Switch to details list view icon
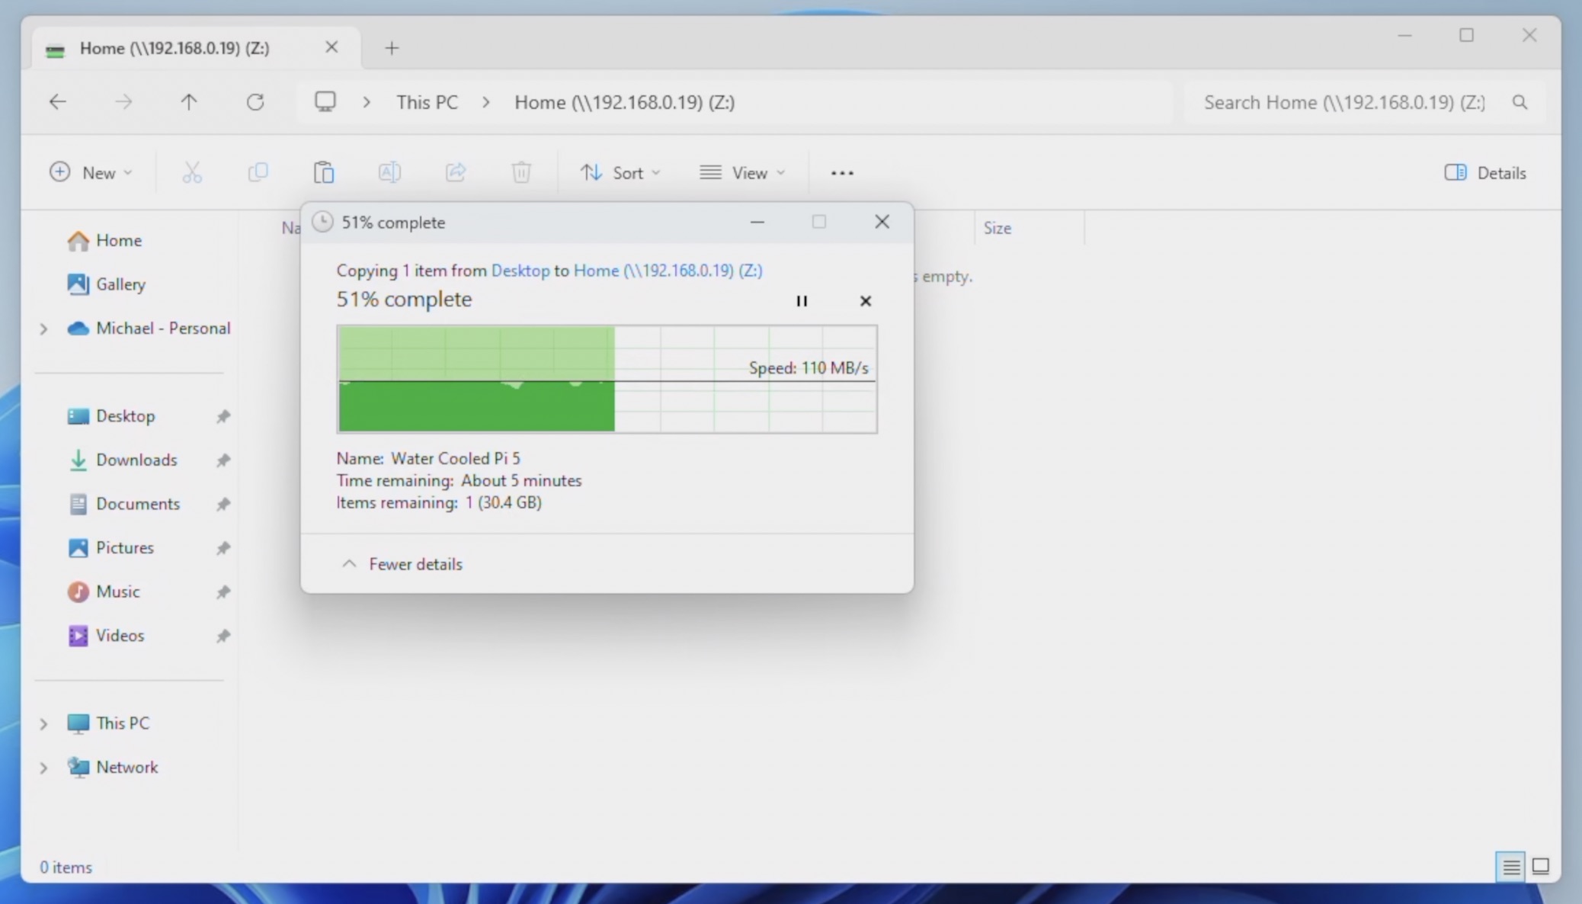Screen dimensions: 1582x904 tap(1510, 867)
